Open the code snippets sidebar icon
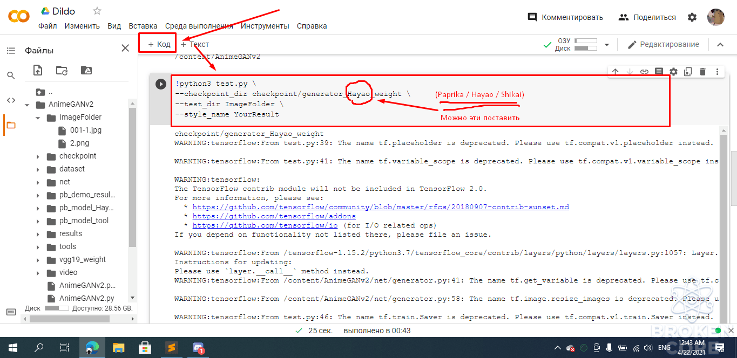The width and height of the screenshot is (737, 358). point(11,100)
